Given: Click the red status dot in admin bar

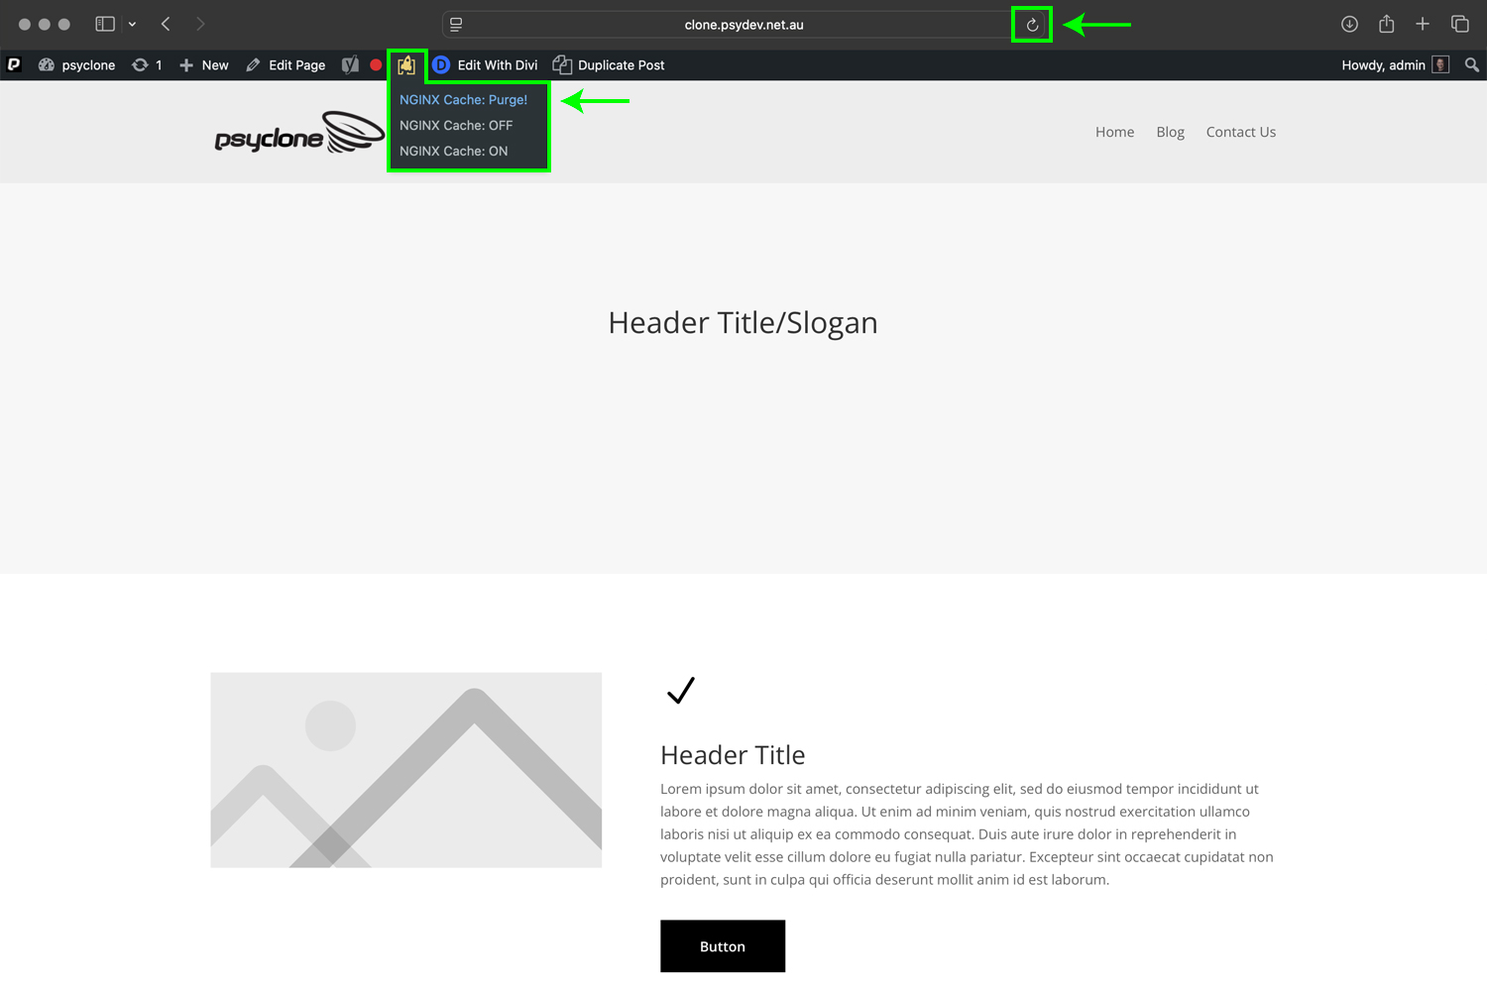Looking at the screenshot, I should [x=376, y=64].
